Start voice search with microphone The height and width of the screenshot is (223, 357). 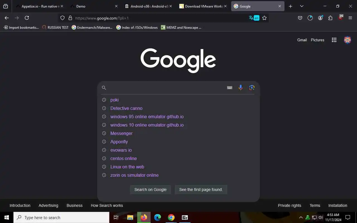[x=241, y=88]
